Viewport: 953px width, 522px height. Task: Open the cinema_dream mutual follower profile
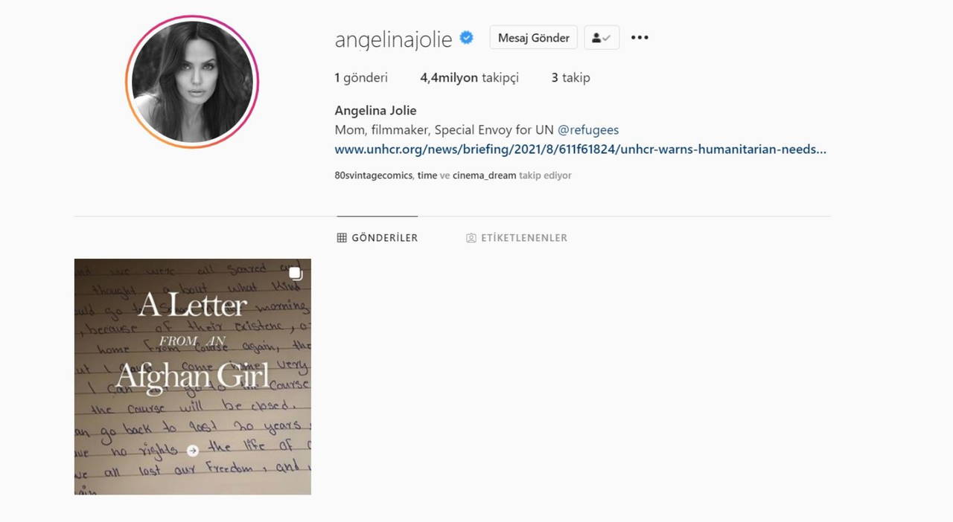(484, 176)
